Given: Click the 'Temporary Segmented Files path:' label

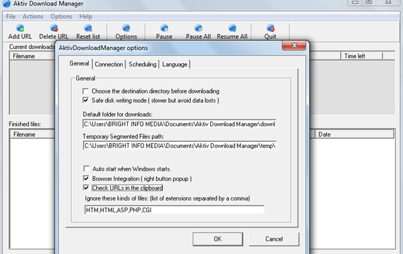Looking at the screenshot, I should (x=123, y=136).
